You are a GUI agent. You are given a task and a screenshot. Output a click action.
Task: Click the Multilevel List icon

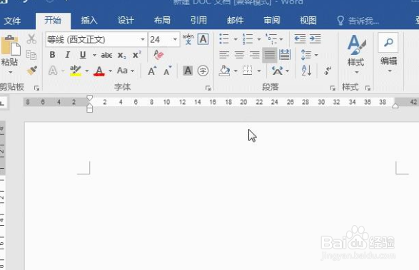click(x=271, y=39)
